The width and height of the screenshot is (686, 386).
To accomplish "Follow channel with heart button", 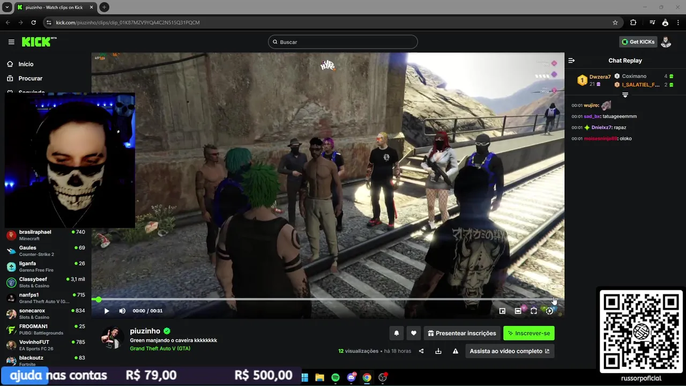I will tap(413, 333).
